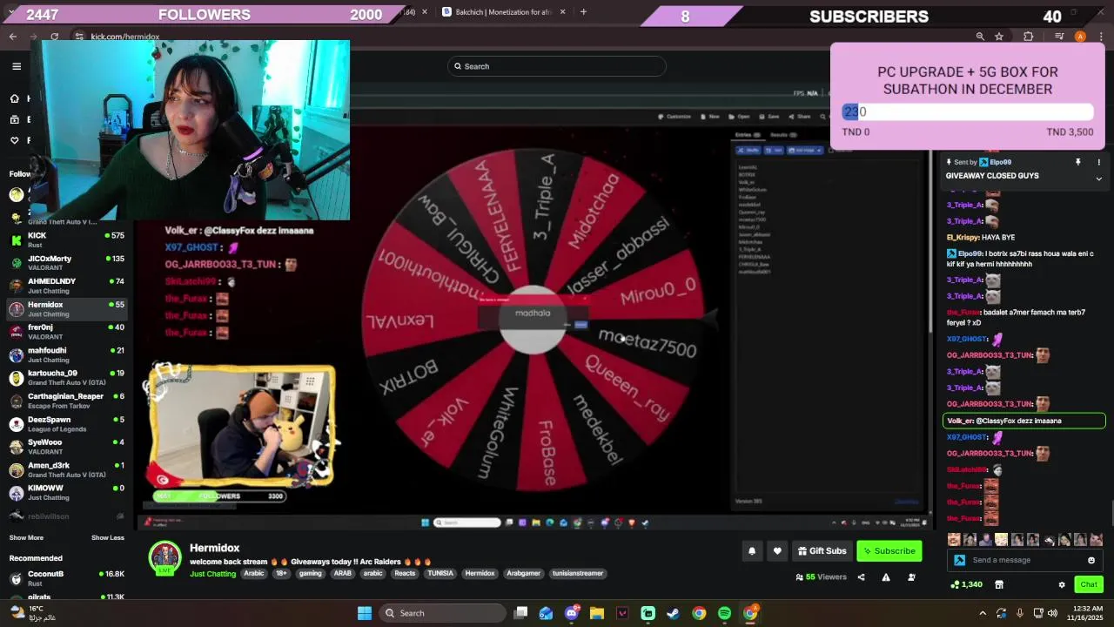
Task: Click the Gift Subs button
Action: click(x=822, y=550)
